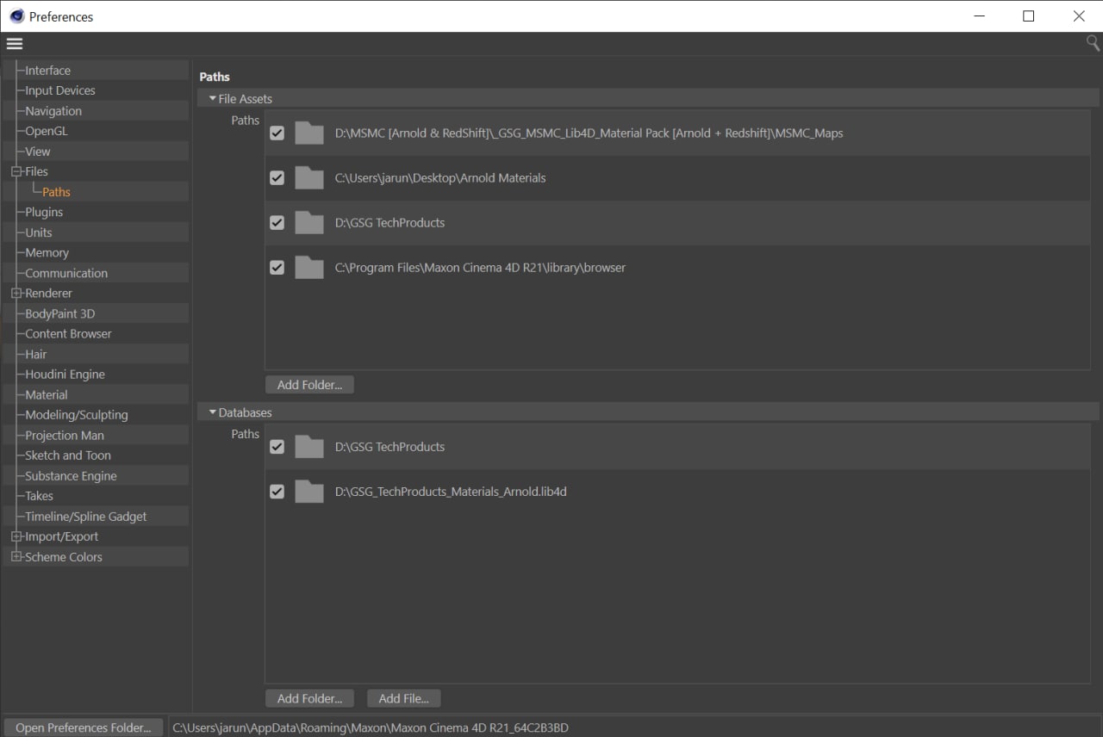Collapse the Files tree node

point(16,171)
